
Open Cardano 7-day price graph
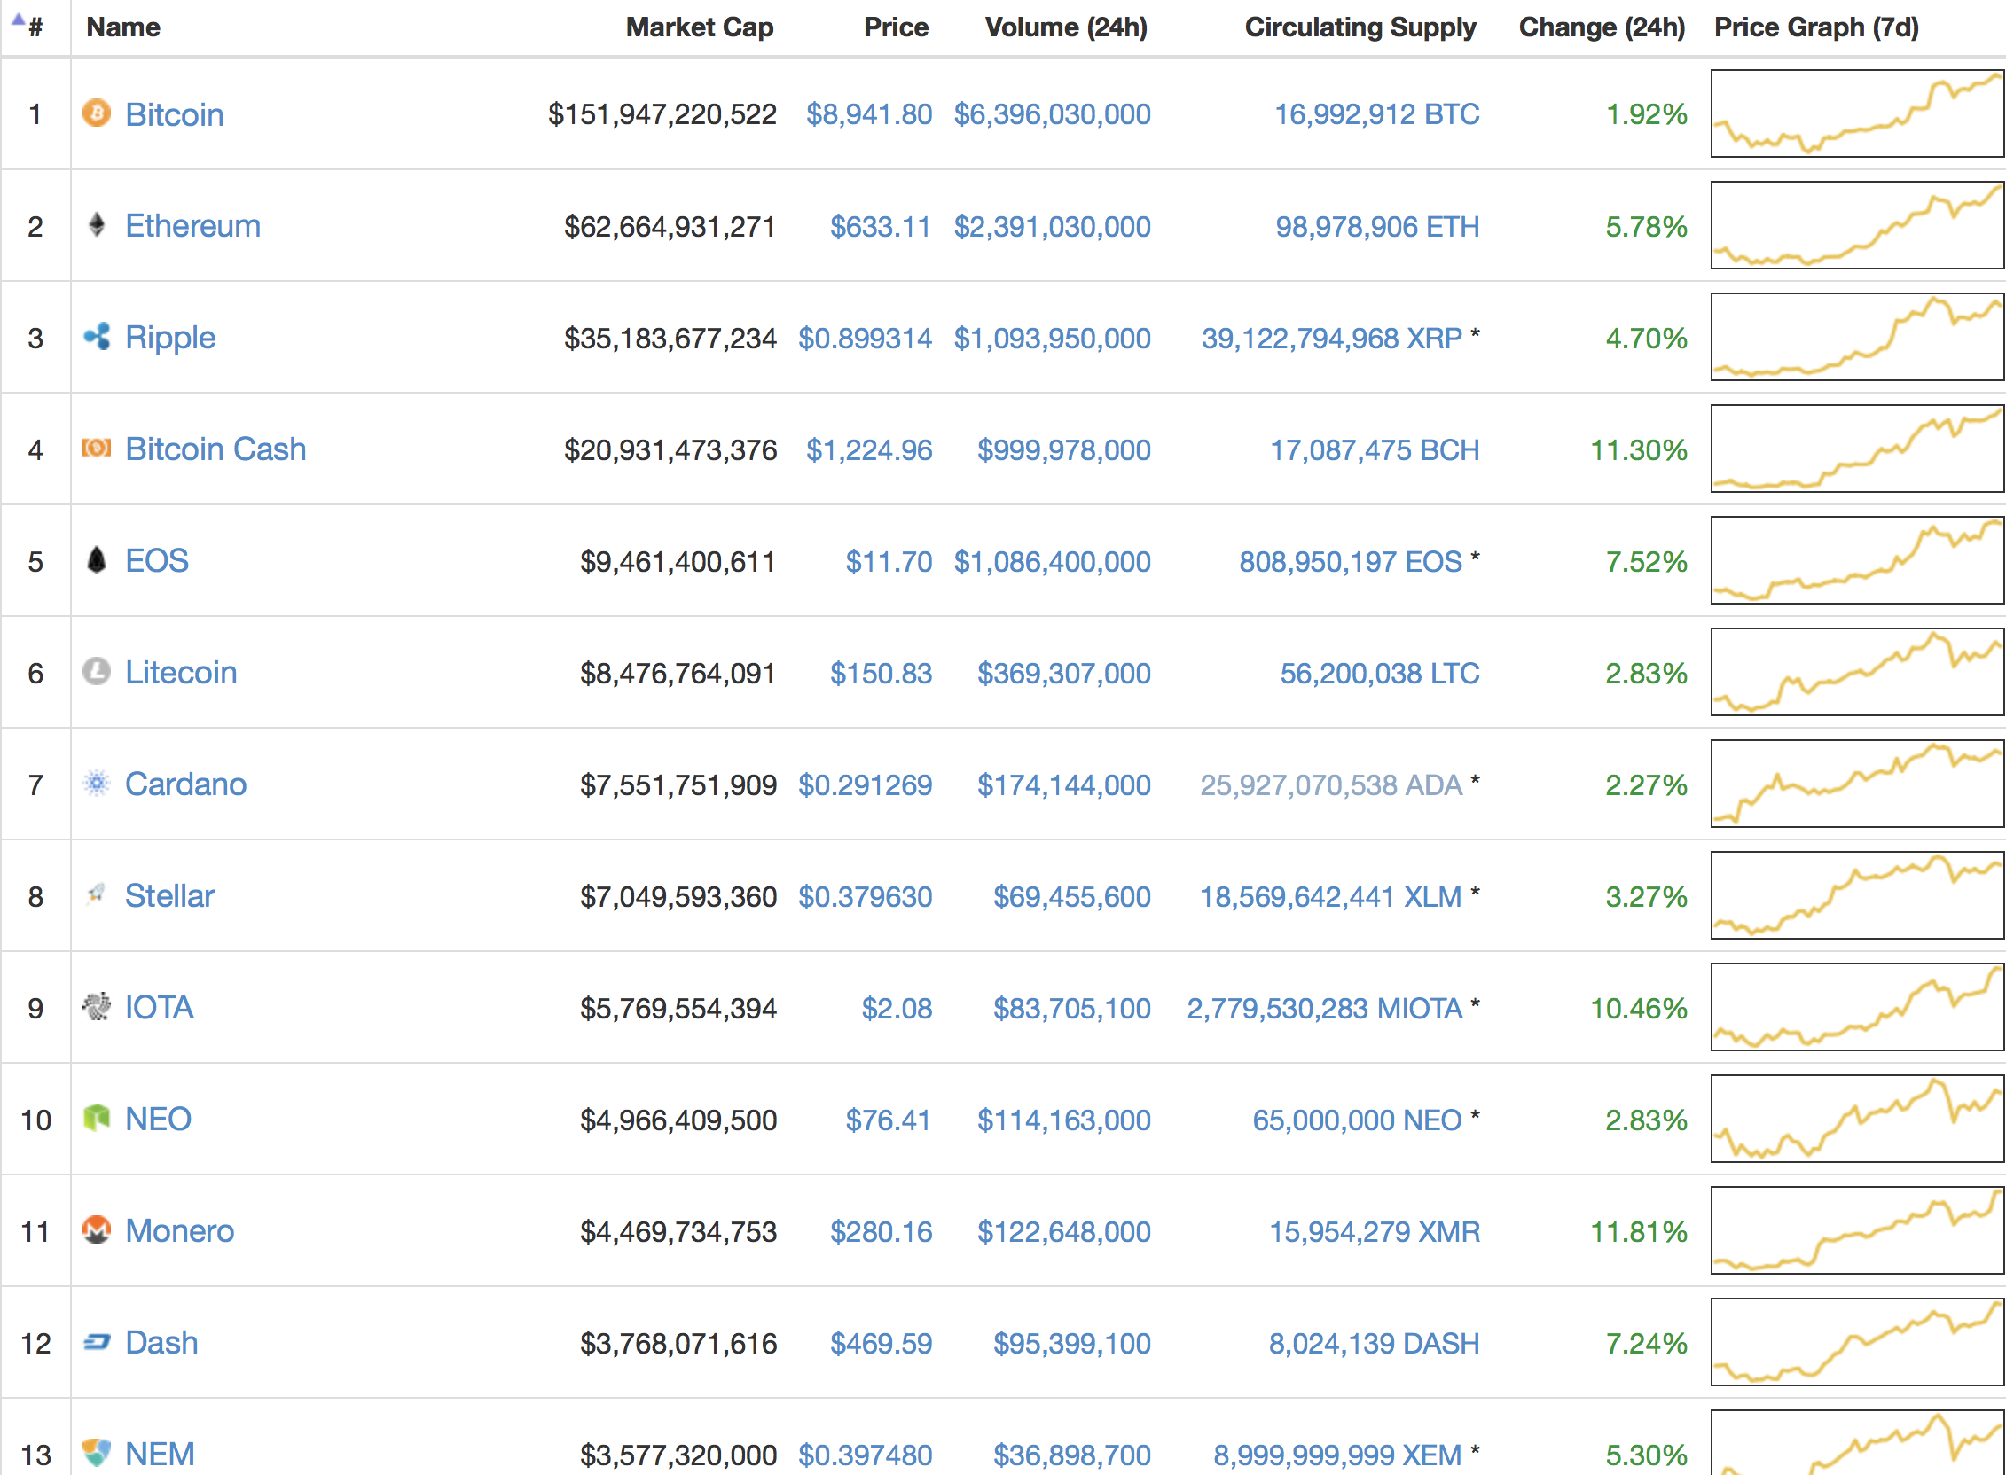pyautogui.click(x=1857, y=783)
